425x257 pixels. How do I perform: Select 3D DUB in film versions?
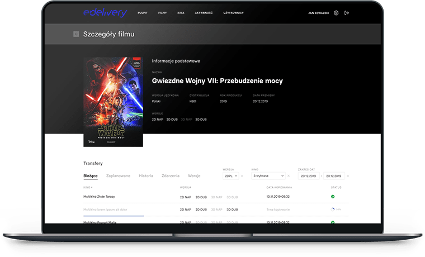201,120
